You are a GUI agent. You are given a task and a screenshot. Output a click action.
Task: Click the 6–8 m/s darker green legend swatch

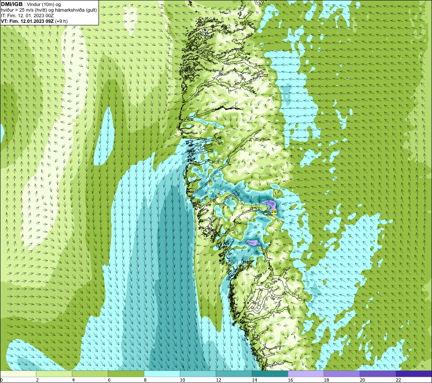(126, 374)
